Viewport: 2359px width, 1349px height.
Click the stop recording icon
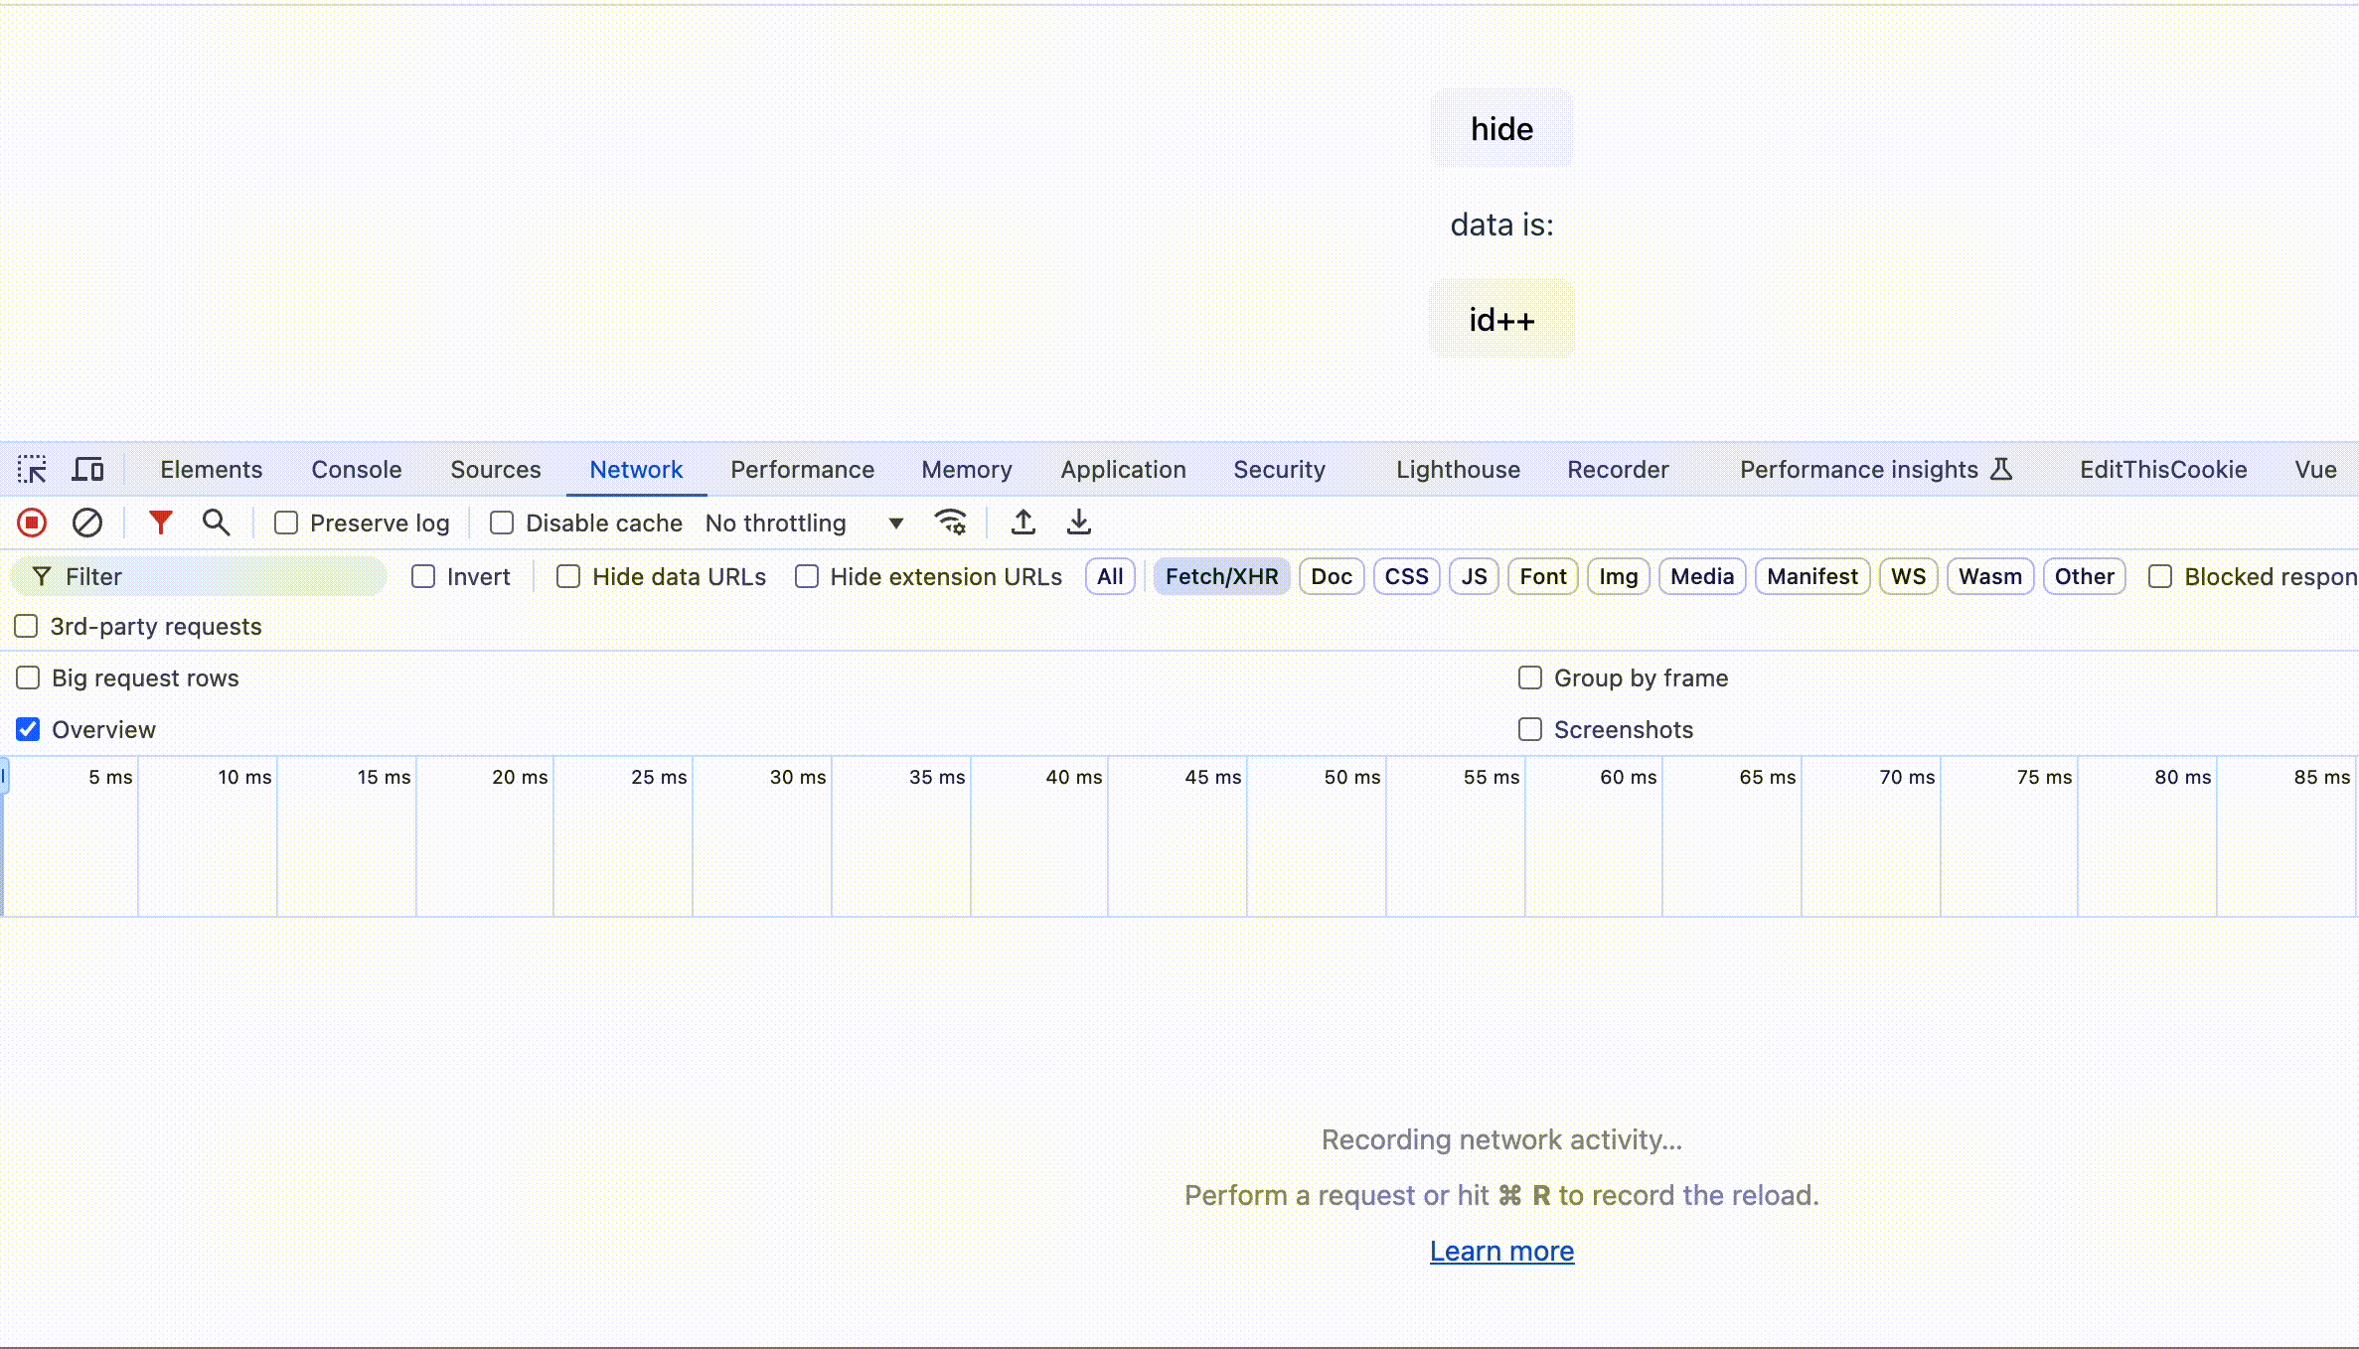pyautogui.click(x=31, y=522)
